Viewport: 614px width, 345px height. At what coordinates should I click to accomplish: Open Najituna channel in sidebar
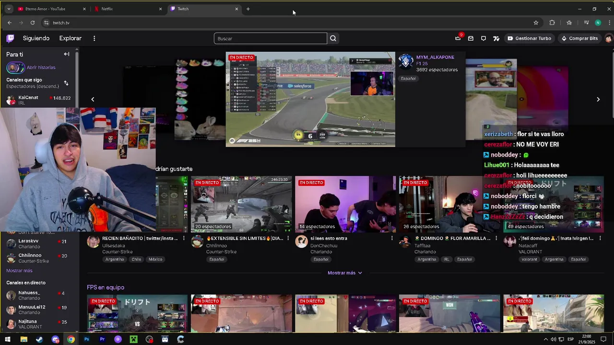38,324
